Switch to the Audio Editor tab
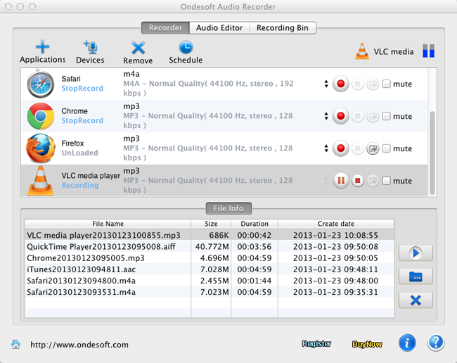This screenshot has width=457, height=363. [219, 27]
